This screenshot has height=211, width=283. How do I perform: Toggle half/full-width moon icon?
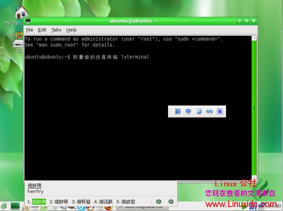[199, 111]
